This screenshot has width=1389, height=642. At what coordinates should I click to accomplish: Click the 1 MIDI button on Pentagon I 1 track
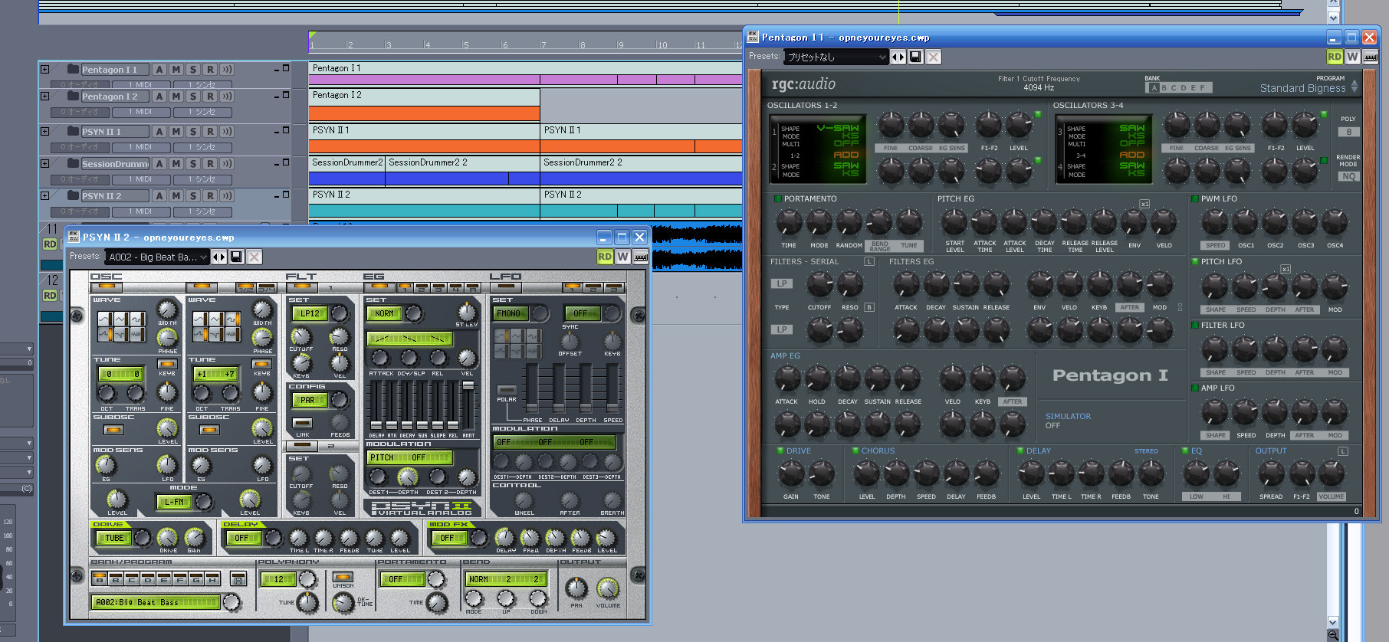pos(140,84)
